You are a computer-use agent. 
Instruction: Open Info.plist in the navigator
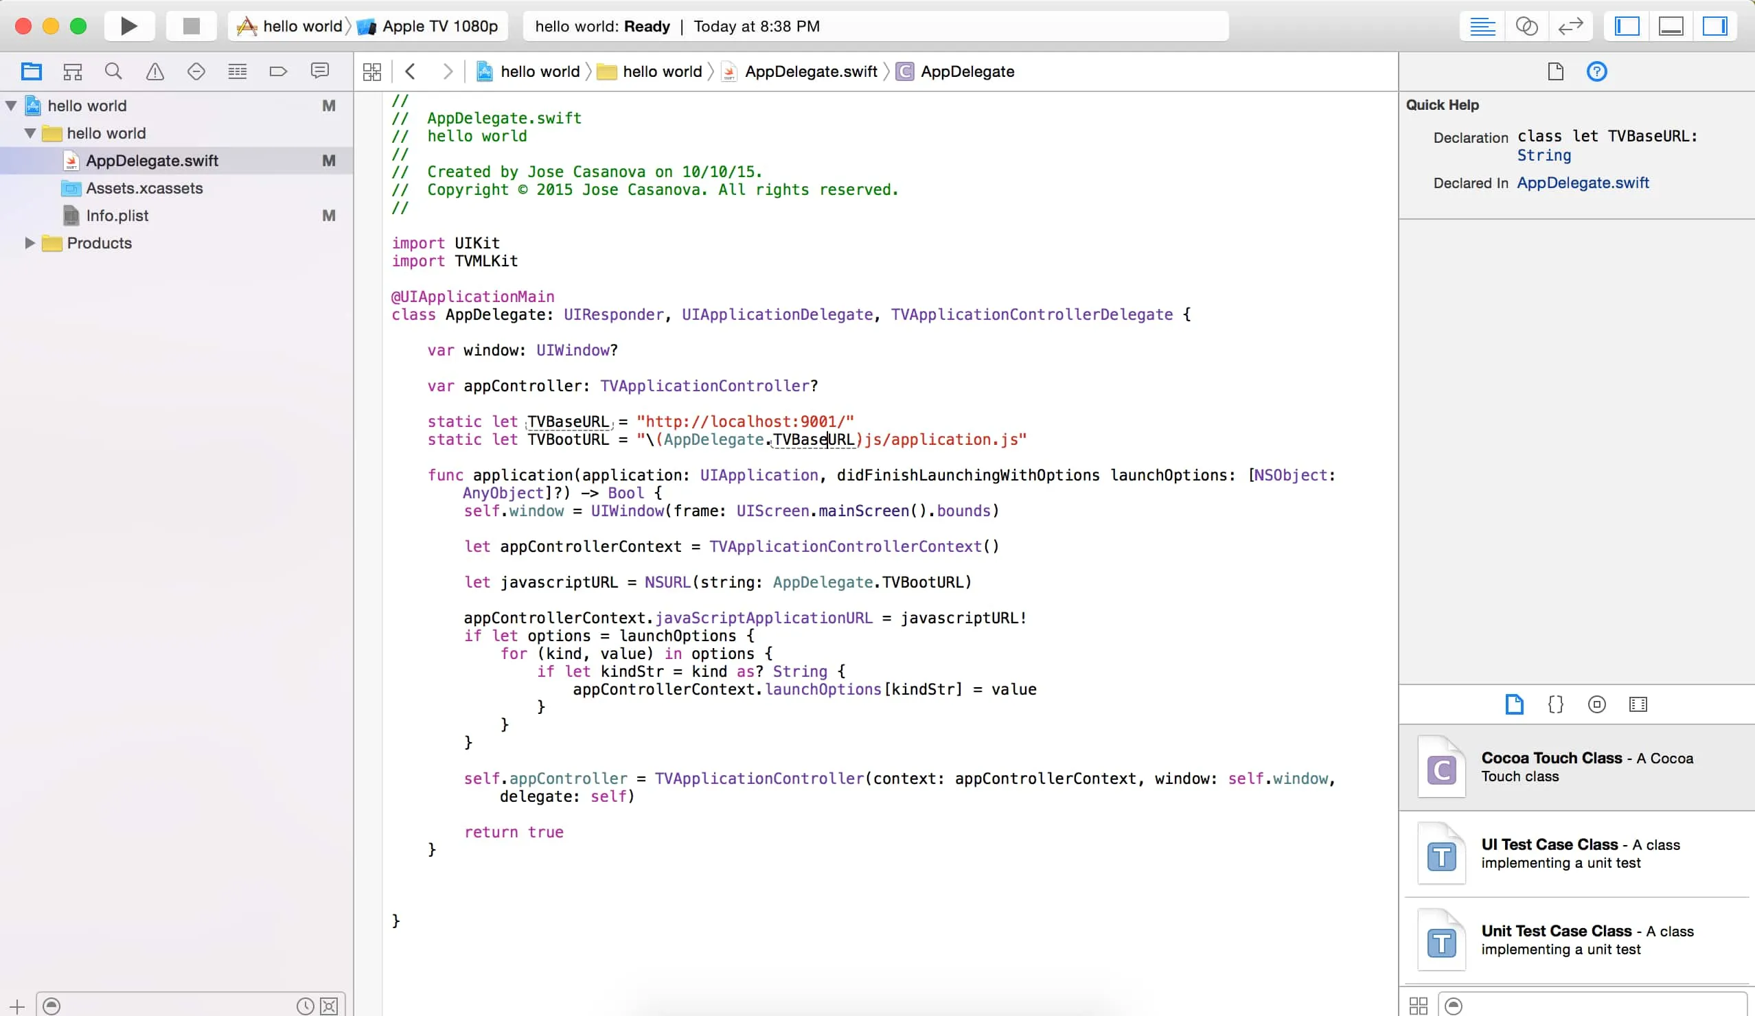[116, 216]
